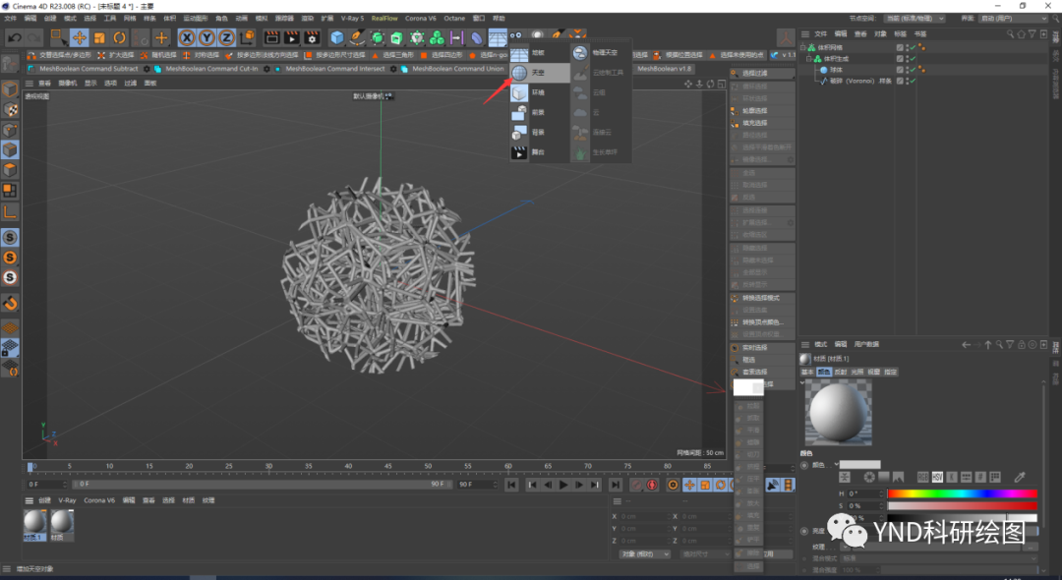Toggle green enable check for Voronoi object
Screen dimensions: 1062x580
pyautogui.click(x=913, y=81)
